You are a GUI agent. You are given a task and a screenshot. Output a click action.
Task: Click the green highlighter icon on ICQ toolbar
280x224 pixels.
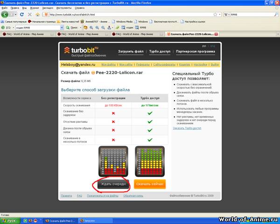tap(117, 28)
